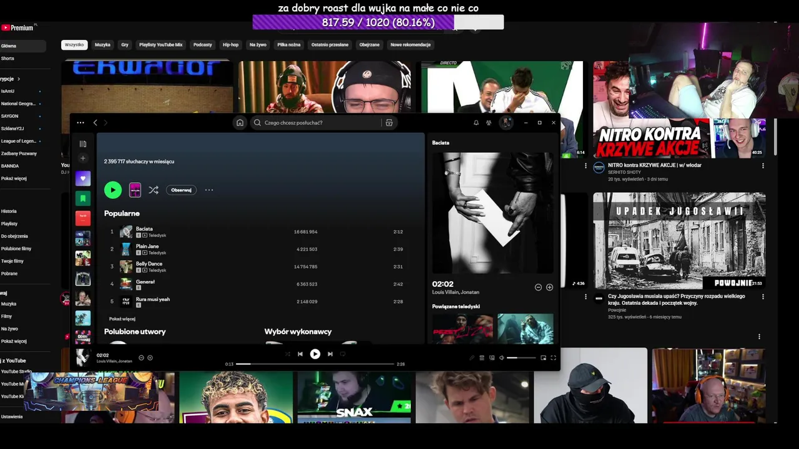Show more popular tracks via Pokaż więcej
The width and height of the screenshot is (799, 449).
122,319
